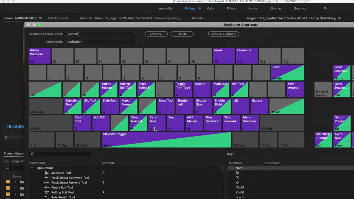Open the Audio Clip Mixer tab
This screenshot has width=354, height=199.
[130, 18]
